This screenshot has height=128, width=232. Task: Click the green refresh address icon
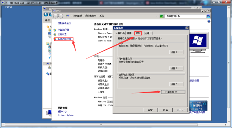pos(162,16)
